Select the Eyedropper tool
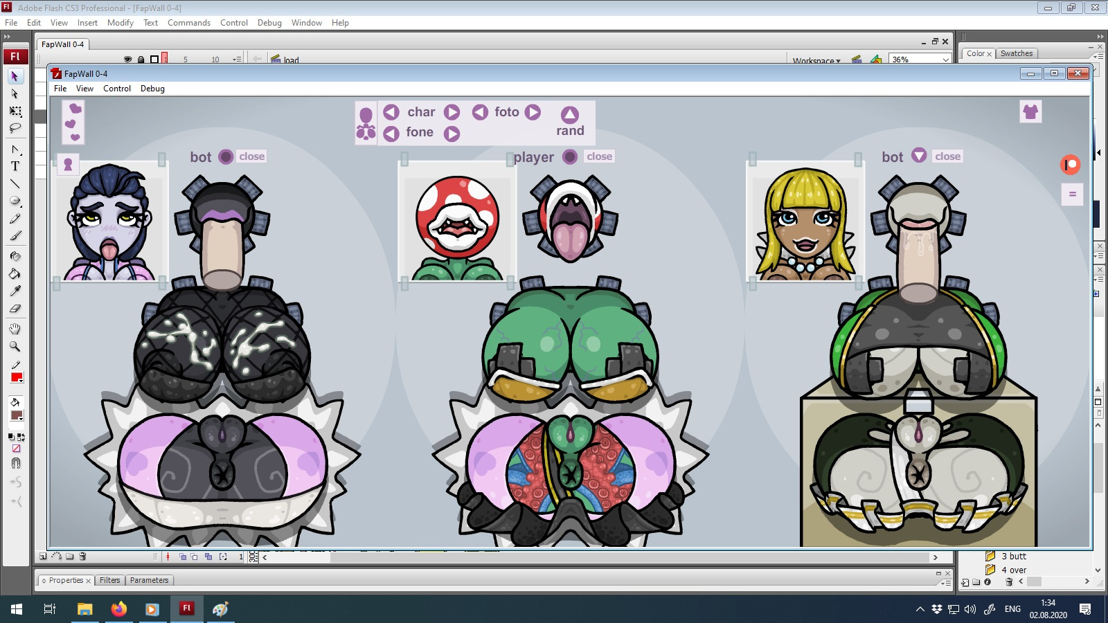The image size is (1108, 623). pyautogui.click(x=15, y=291)
